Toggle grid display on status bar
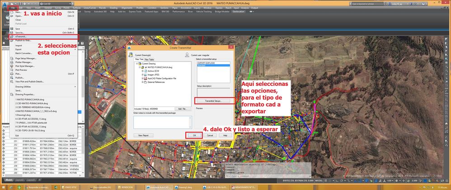This screenshot has height=190, width=451. [x=325, y=181]
